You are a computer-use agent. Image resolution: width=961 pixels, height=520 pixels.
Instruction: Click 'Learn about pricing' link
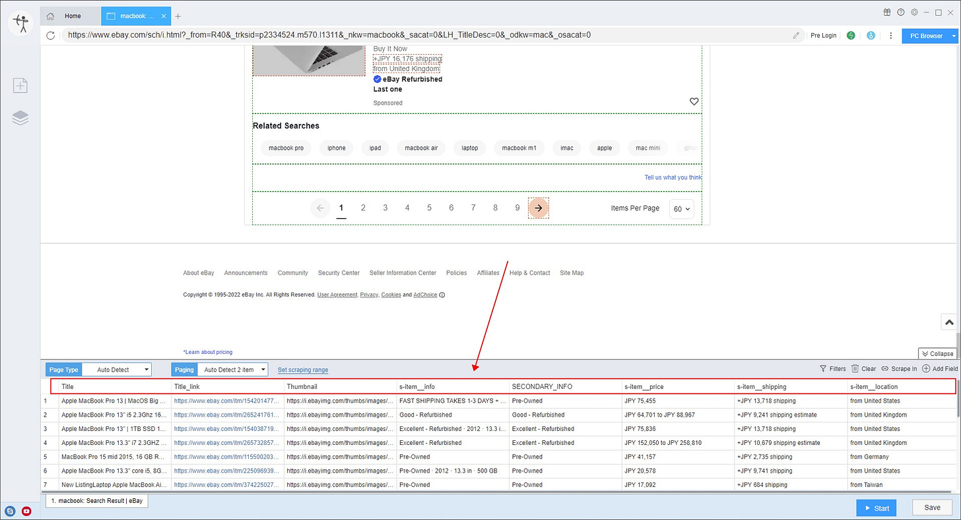tap(208, 352)
